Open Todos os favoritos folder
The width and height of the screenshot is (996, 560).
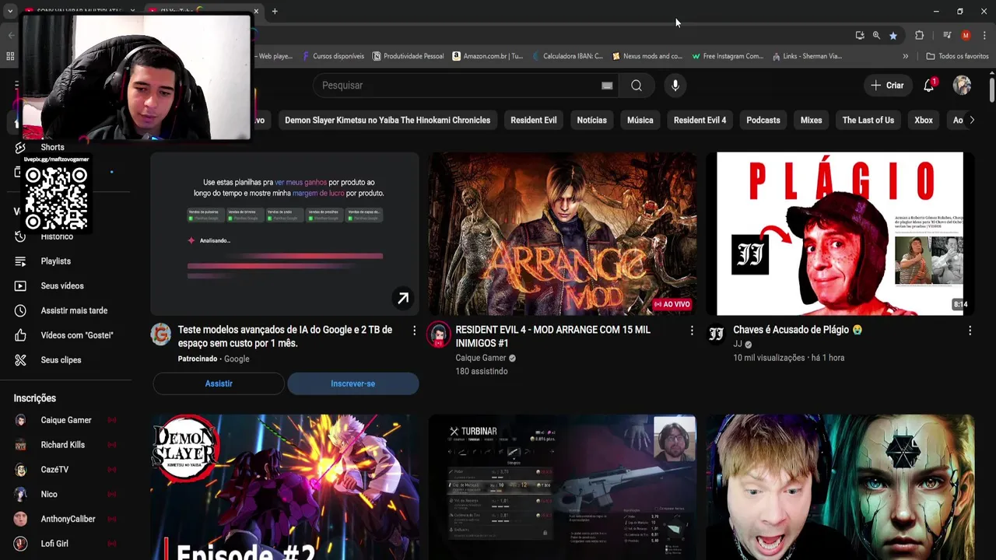coord(957,56)
